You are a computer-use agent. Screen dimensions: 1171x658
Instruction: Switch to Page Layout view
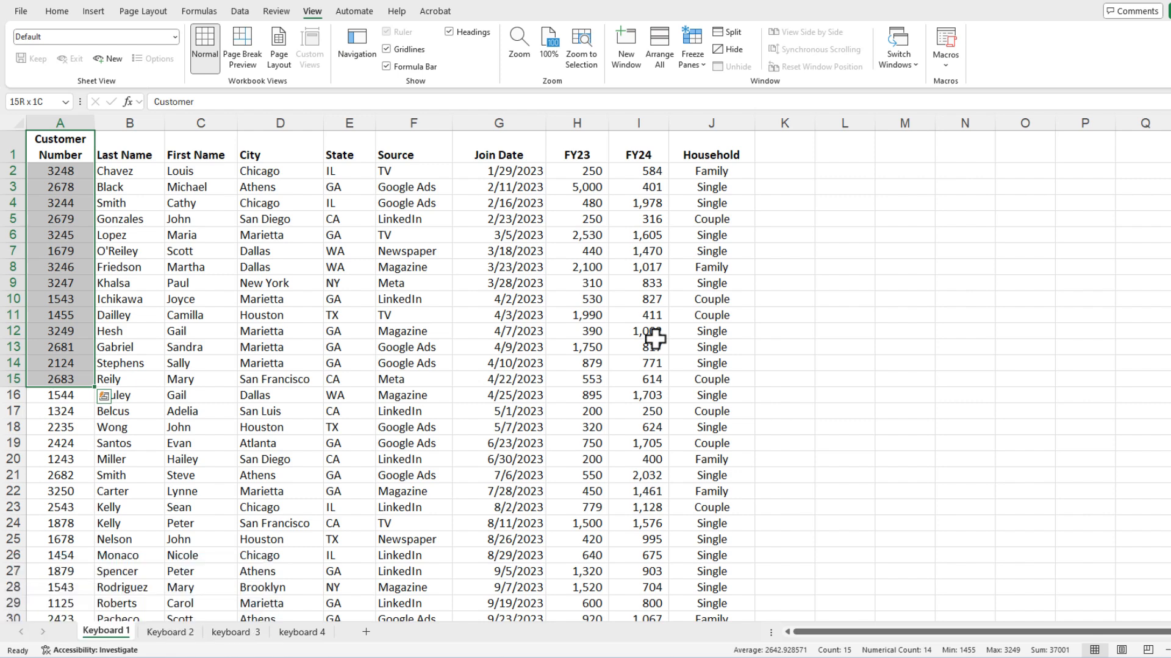pos(279,48)
